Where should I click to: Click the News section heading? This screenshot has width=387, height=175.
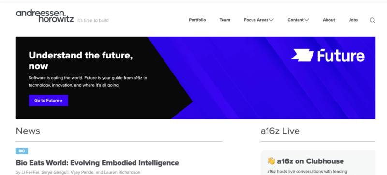pos(28,131)
